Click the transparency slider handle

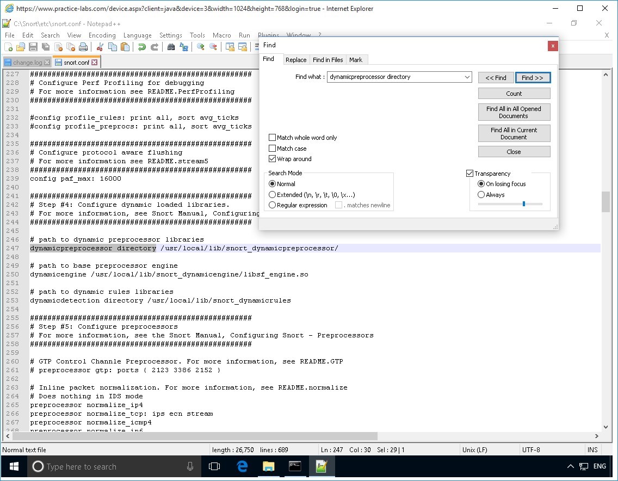click(523, 203)
